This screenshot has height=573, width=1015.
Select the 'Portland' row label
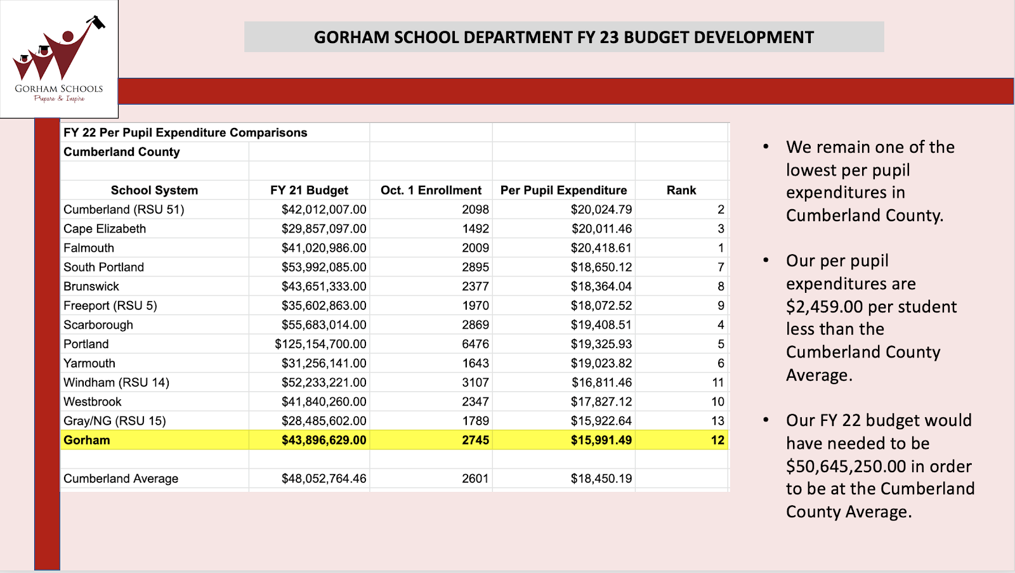tap(86, 344)
